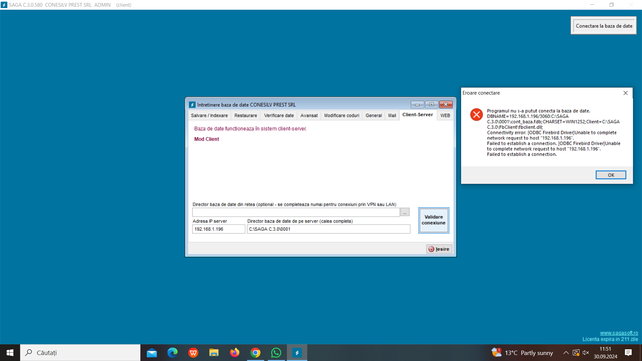This screenshot has width=642, height=361.
Task: Select the Client-Server tab
Action: (x=418, y=115)
